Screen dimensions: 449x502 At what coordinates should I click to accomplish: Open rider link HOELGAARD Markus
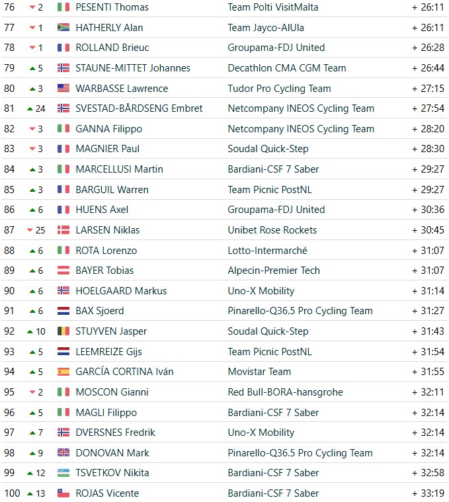point(121,291)
